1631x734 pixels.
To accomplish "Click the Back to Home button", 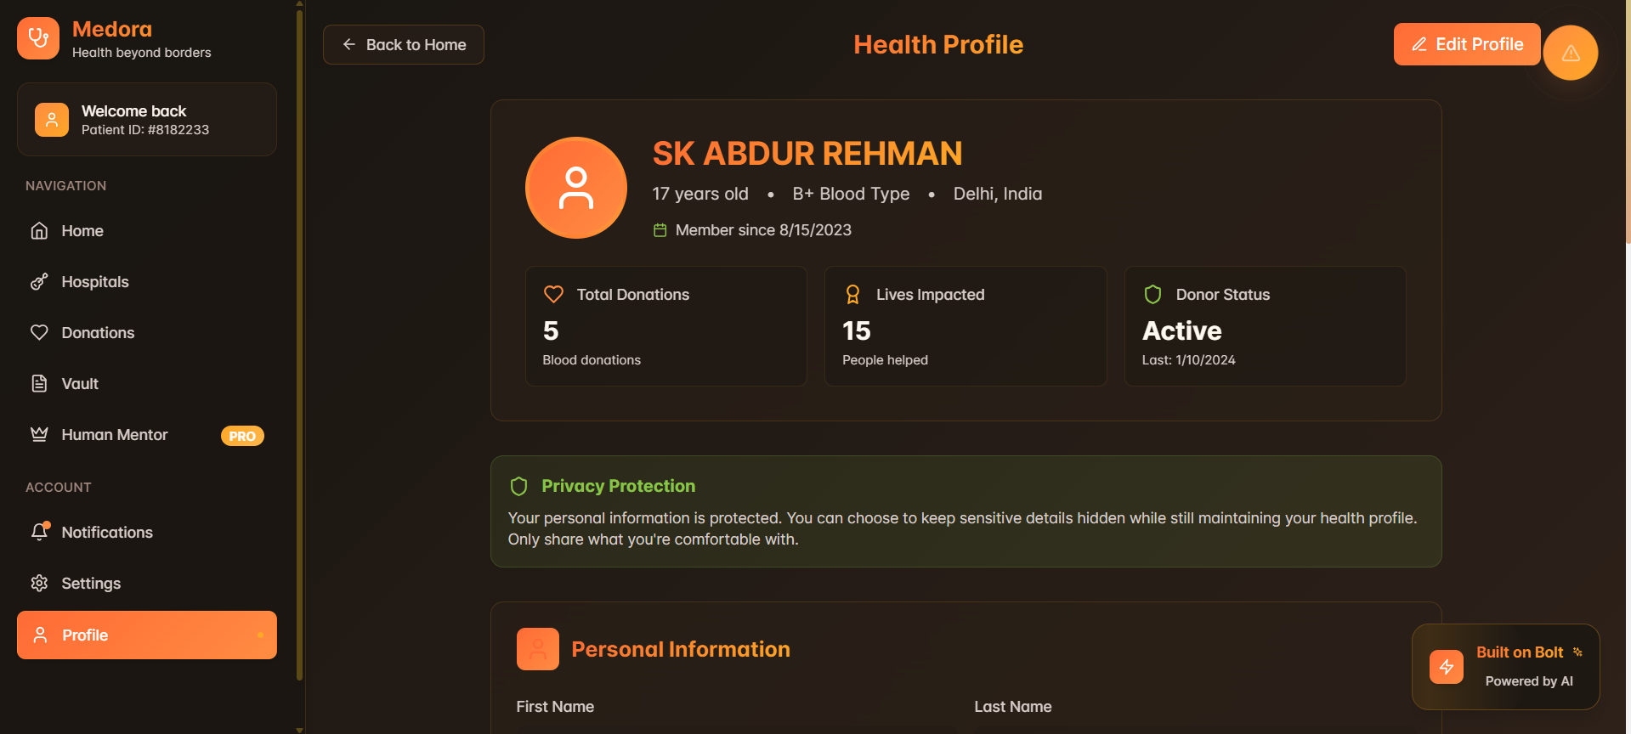I will pos(404,44).
